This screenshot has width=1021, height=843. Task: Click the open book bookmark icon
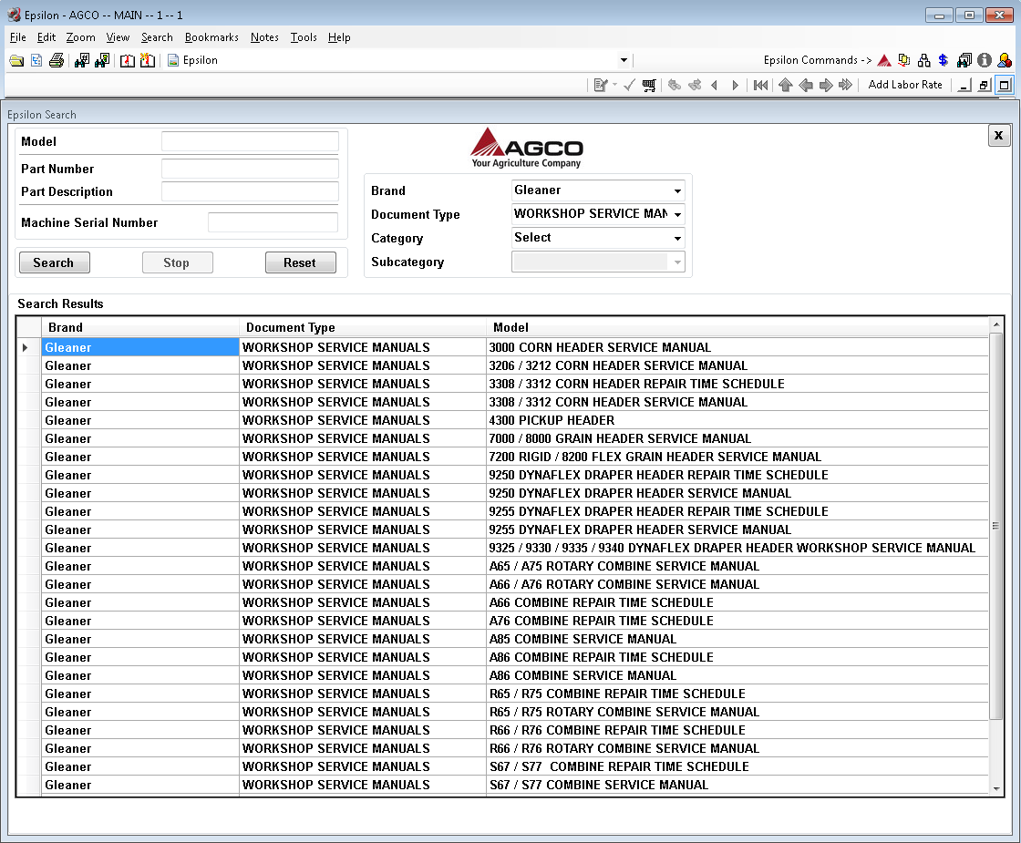(128, 60)
